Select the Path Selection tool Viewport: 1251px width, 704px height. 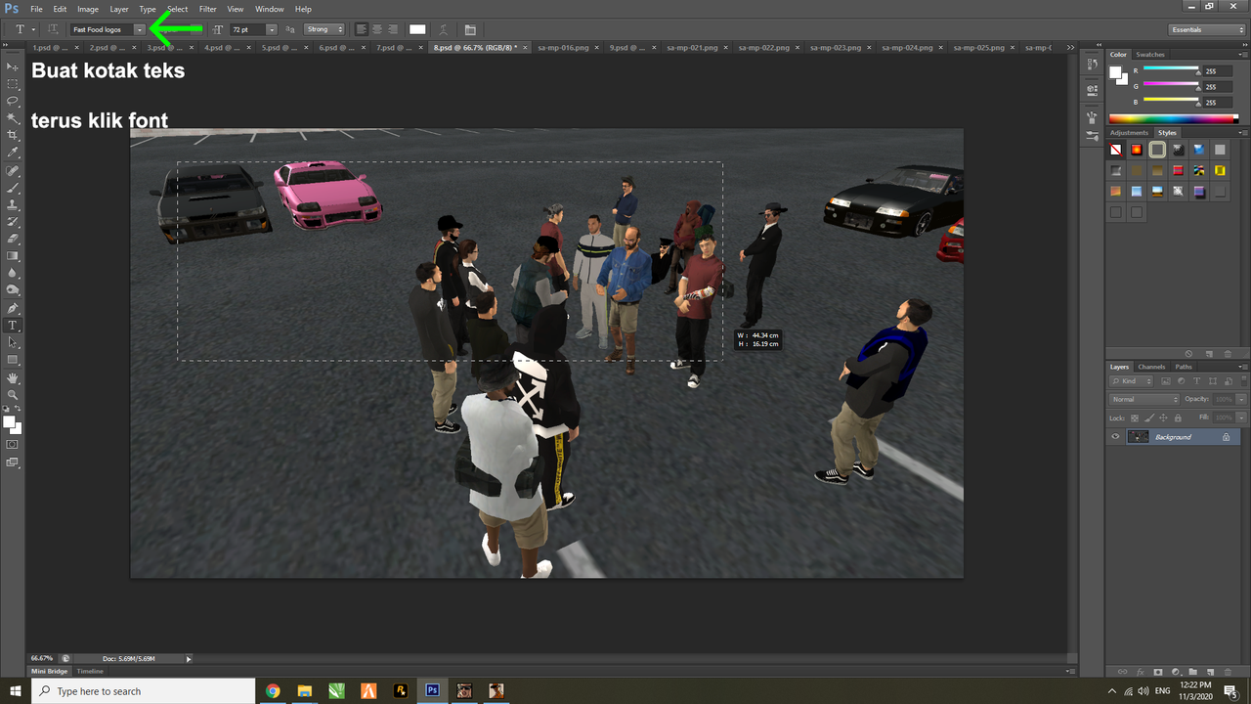13,342
